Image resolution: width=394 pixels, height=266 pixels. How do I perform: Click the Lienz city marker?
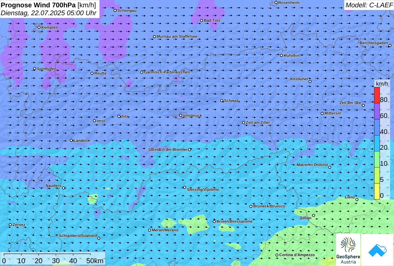coord(357,200)
